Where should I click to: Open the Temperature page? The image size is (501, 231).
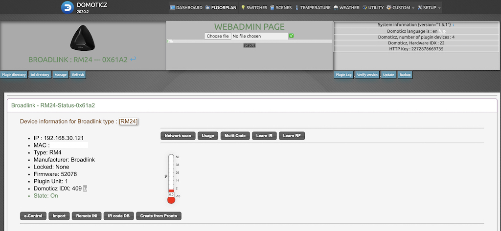pos(313,8)
